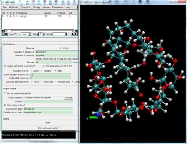This screenshot has width=187, height=144.
Task: Click the VMD OpenGL Display title bar
Action: pos(133,2)
